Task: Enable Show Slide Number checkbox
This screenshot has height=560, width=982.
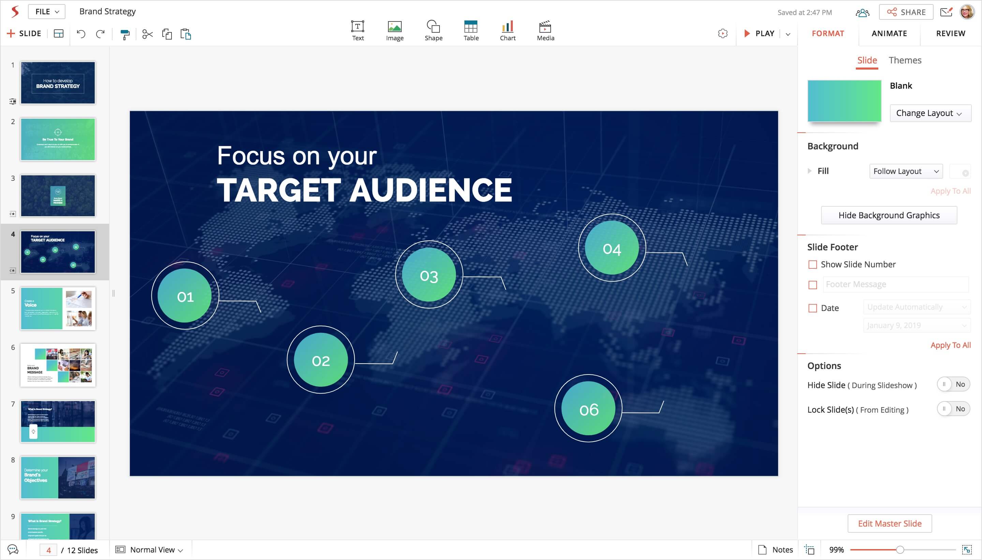Action: [813, 265]
